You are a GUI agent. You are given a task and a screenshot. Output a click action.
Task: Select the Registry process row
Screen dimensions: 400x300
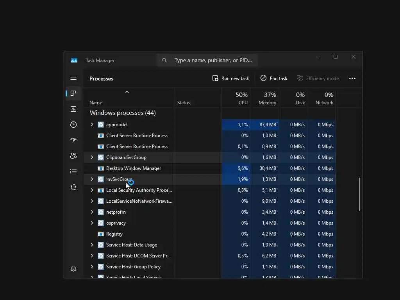coord(210,234)
